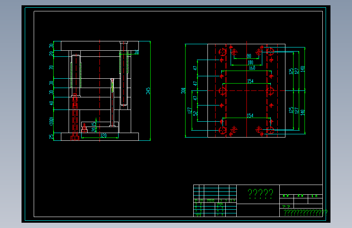352x228 pixels.
Task: Click the 300 height dimension in plan view
Action: click(x=183, y=90)
